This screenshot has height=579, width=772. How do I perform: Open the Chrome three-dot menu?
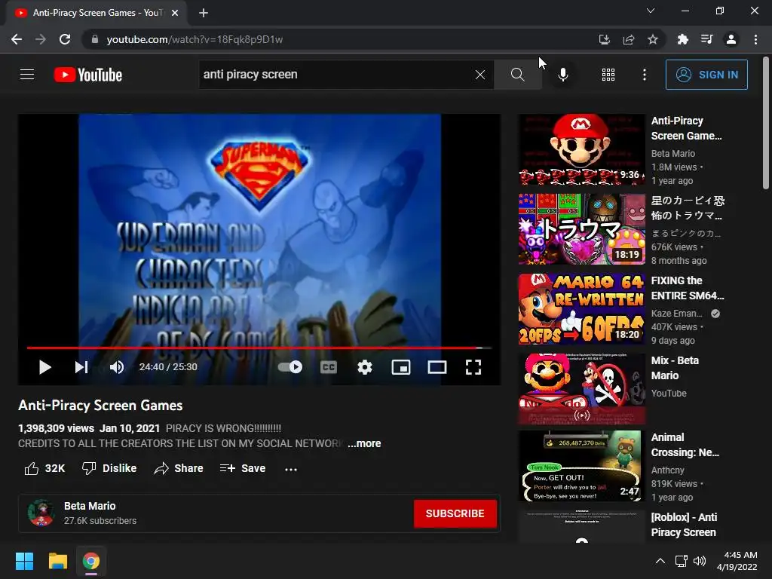pos(755,39)
